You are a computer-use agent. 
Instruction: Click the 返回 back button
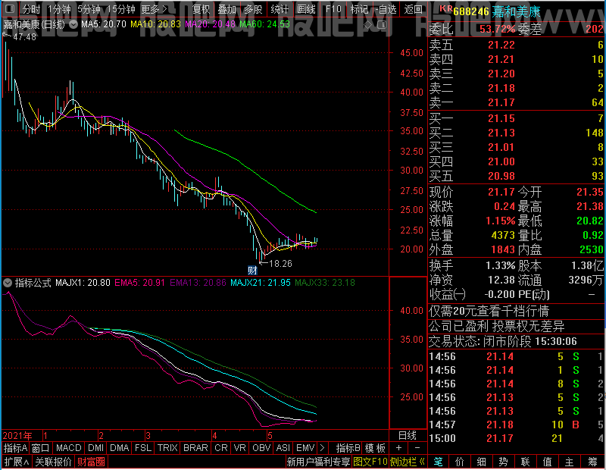coord(413,9)
